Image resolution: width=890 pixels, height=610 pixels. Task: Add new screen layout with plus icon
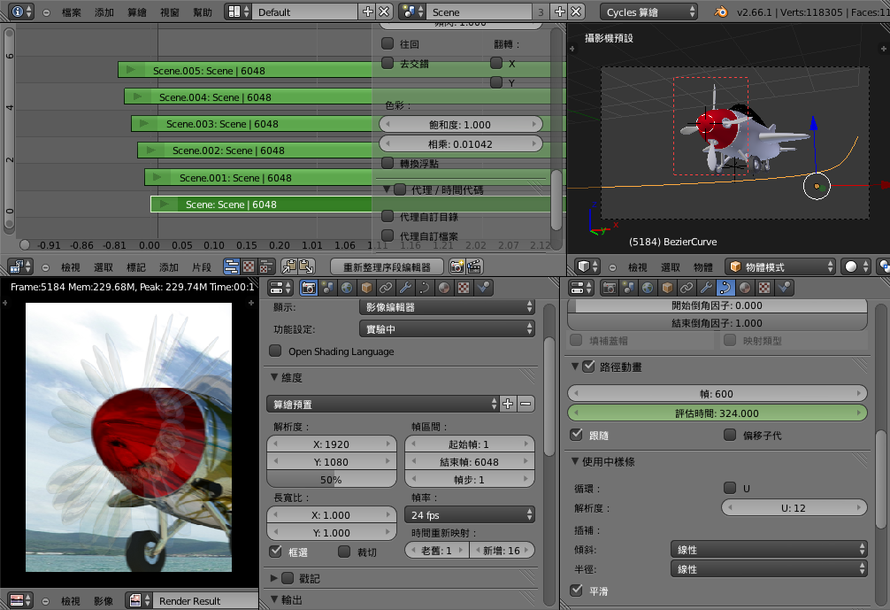tap(368, 12)
